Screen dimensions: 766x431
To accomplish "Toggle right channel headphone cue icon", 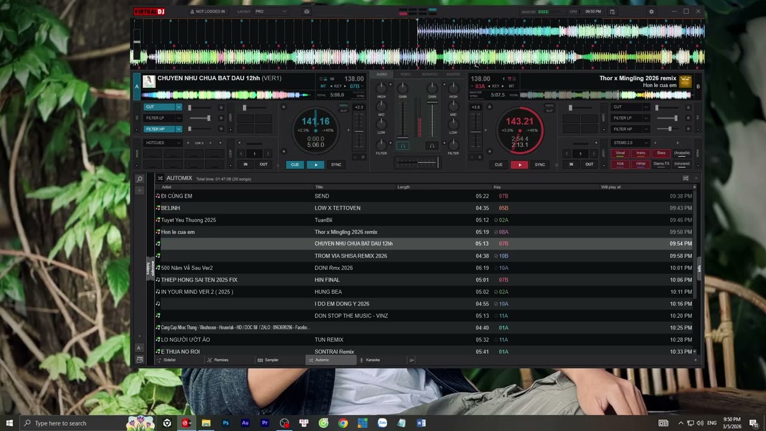I will pos(431,145).
